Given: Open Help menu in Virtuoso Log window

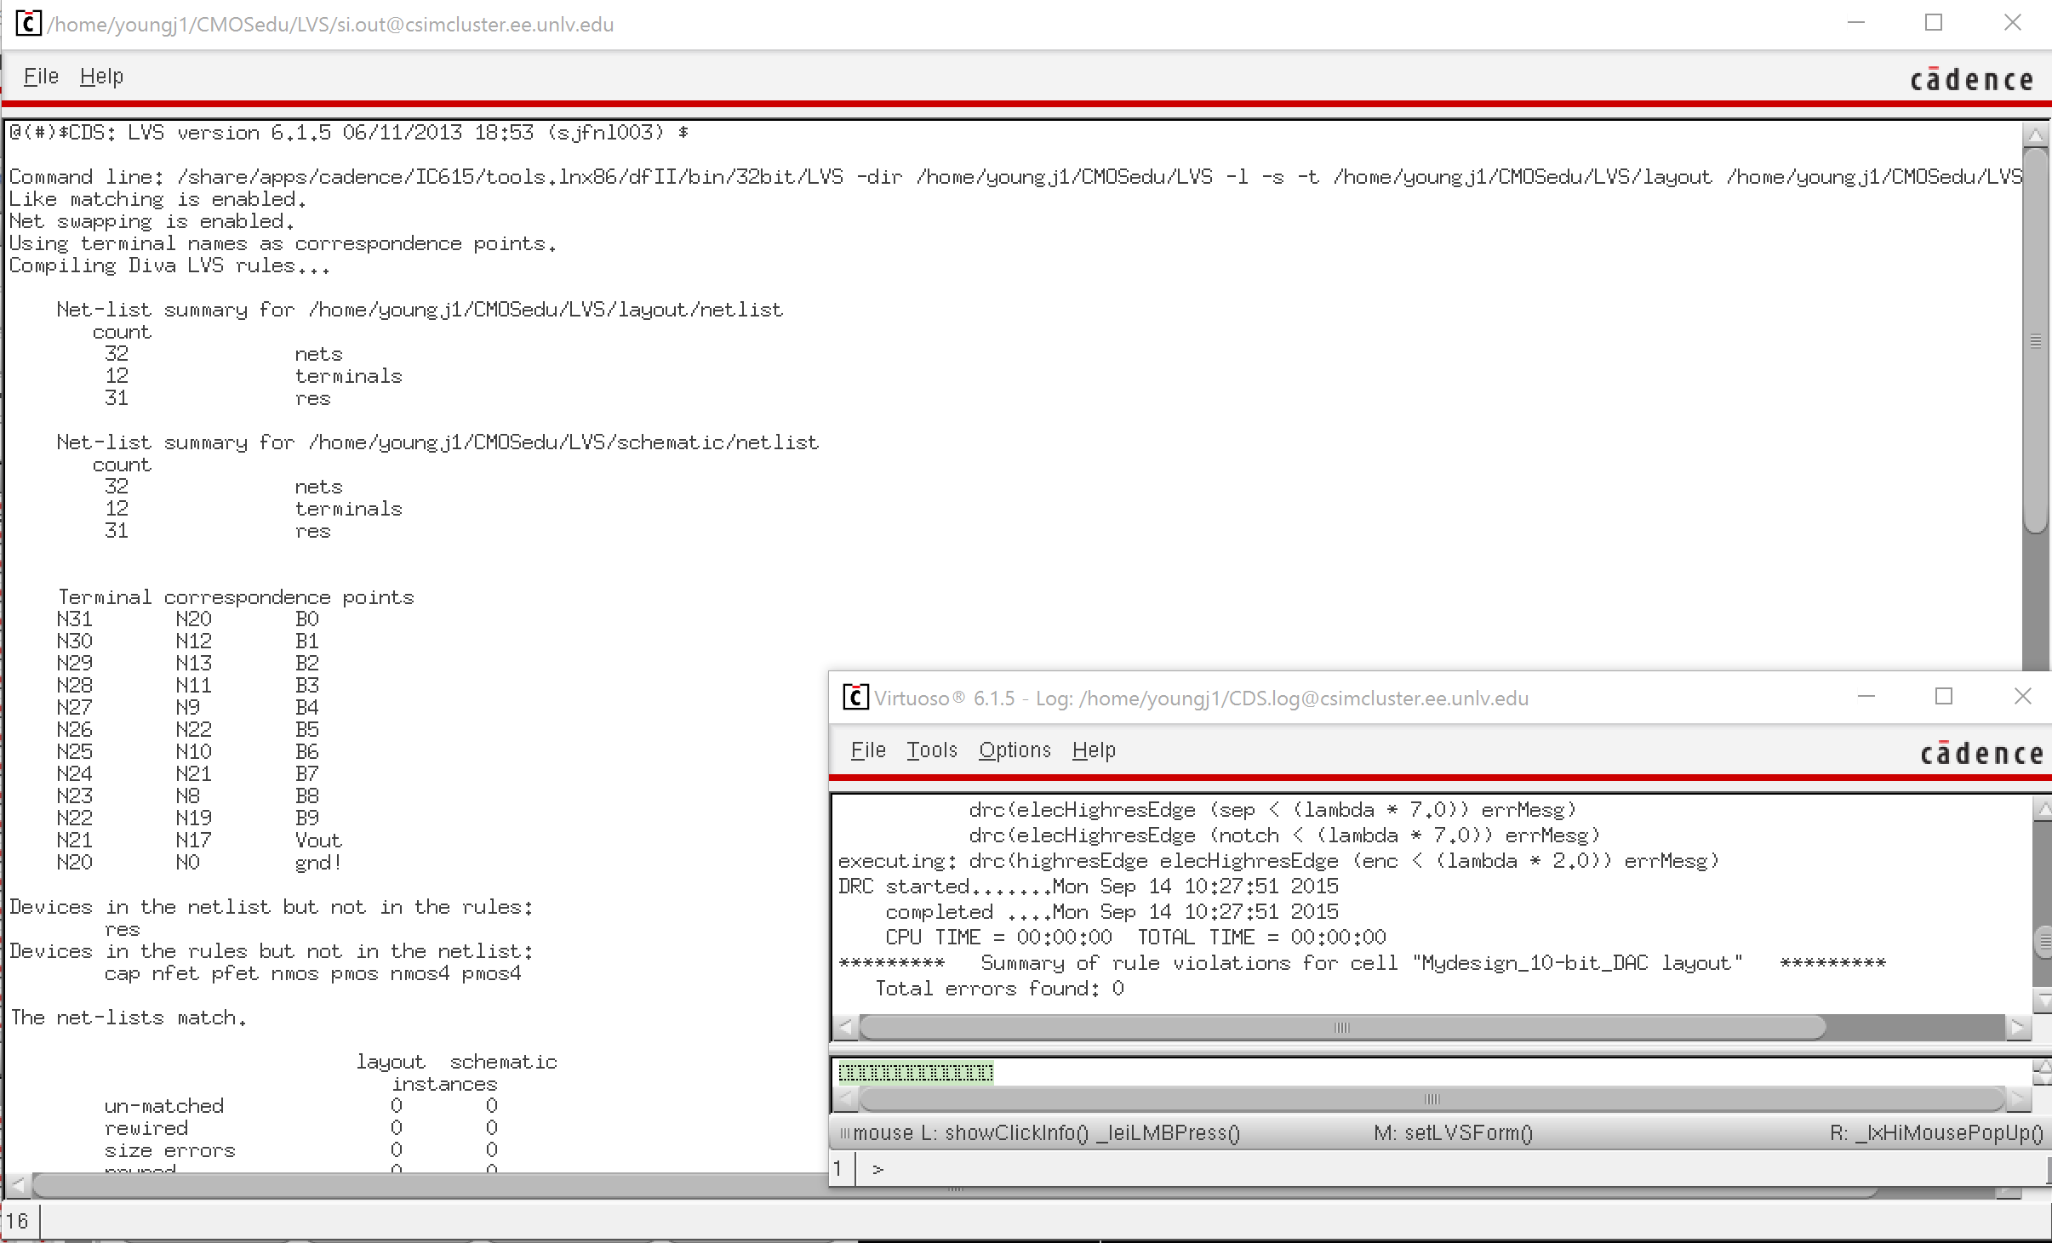Looking at the screenshot, I should click(x=1094, y=750).
